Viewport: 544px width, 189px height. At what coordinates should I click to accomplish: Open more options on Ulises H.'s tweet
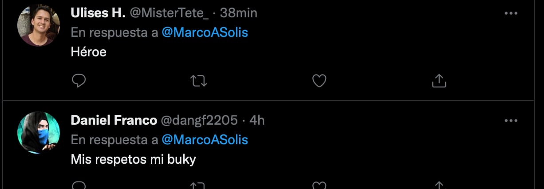(x=511, y=13)
